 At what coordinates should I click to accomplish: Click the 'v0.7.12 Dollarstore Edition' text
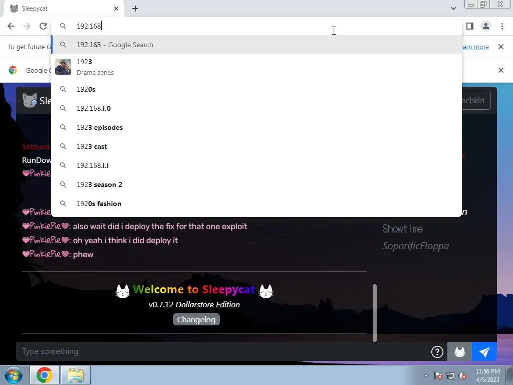tap(194, 304)
